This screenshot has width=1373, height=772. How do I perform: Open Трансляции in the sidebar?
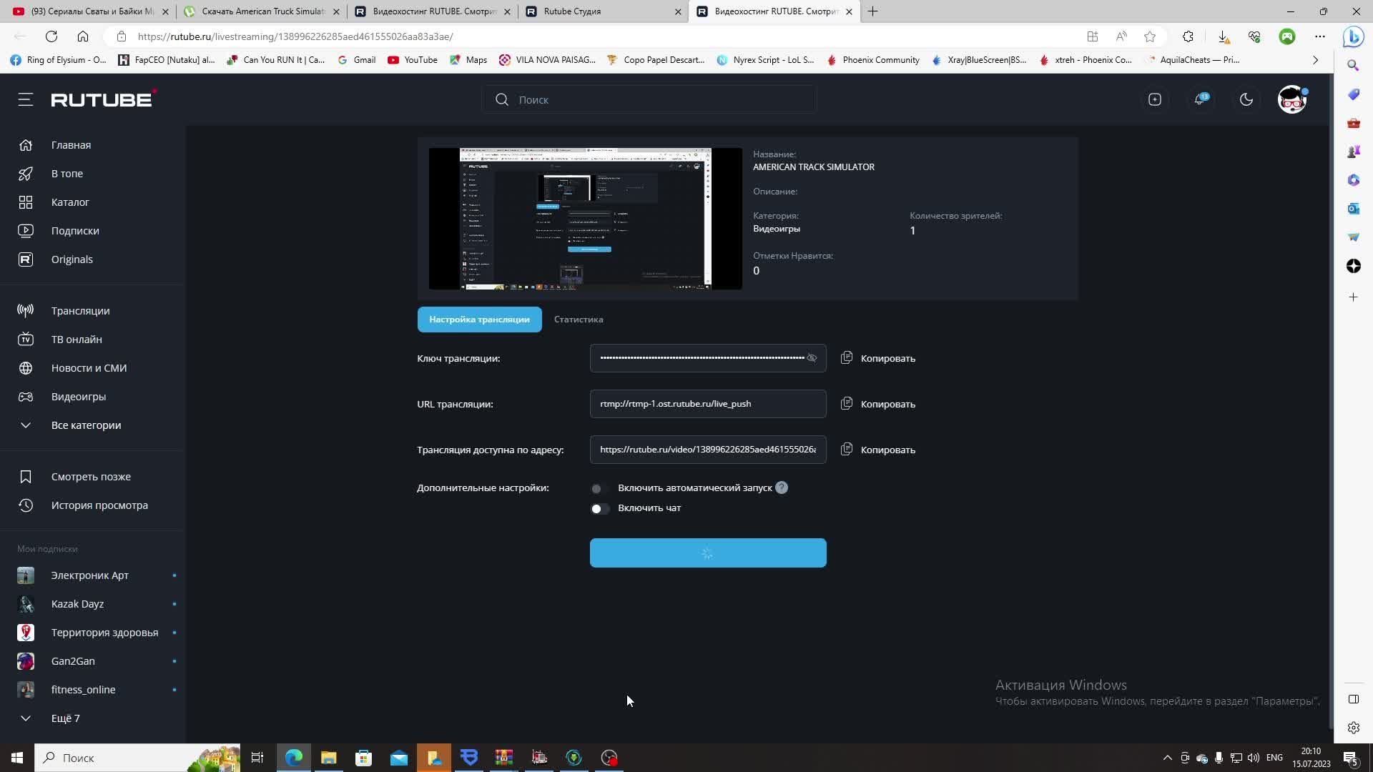(80, 311)
